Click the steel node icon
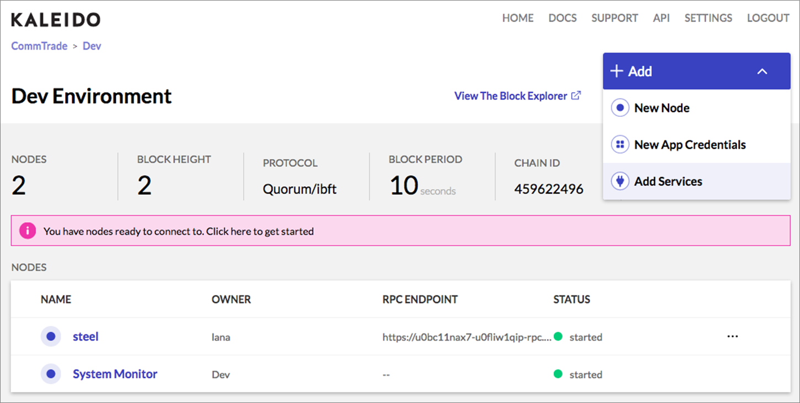This screenshot has height=403, width=800. click(x=51, y=336)
